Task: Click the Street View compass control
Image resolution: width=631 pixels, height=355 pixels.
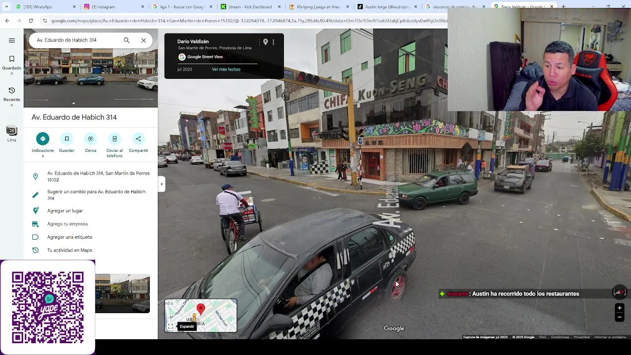Action: click(x=620, y=293)
